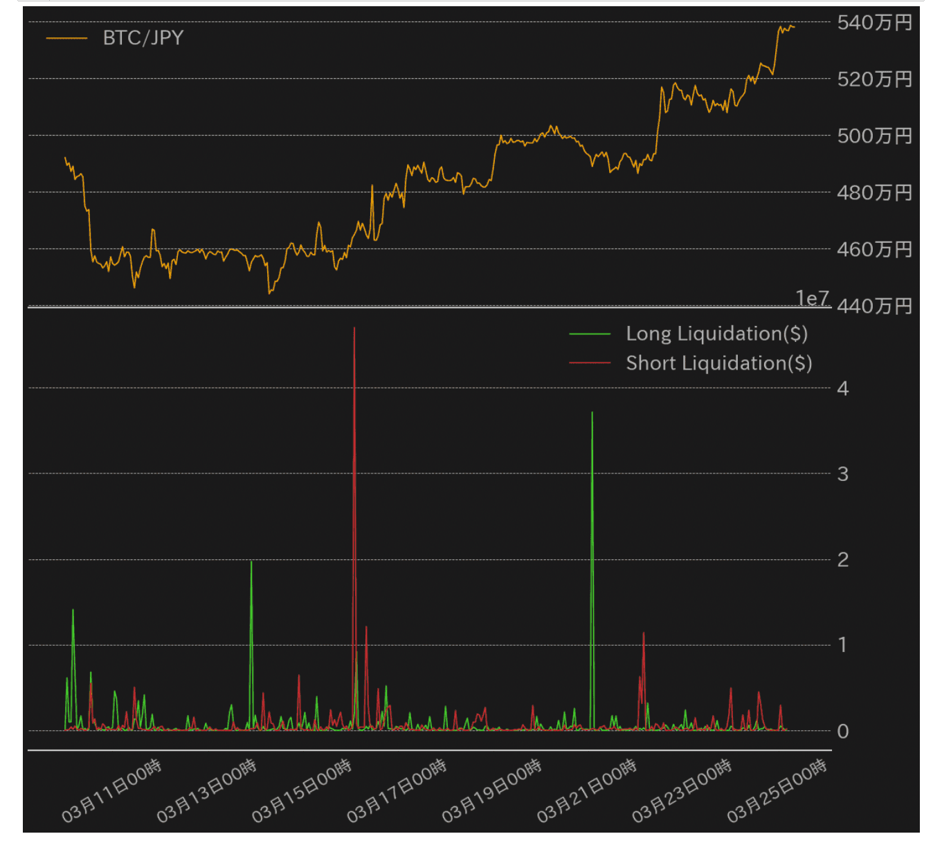This screenshot has height=843, width=933.
Task: Click the green Long Liquidation legend line
Action: (x=590, y=334)
